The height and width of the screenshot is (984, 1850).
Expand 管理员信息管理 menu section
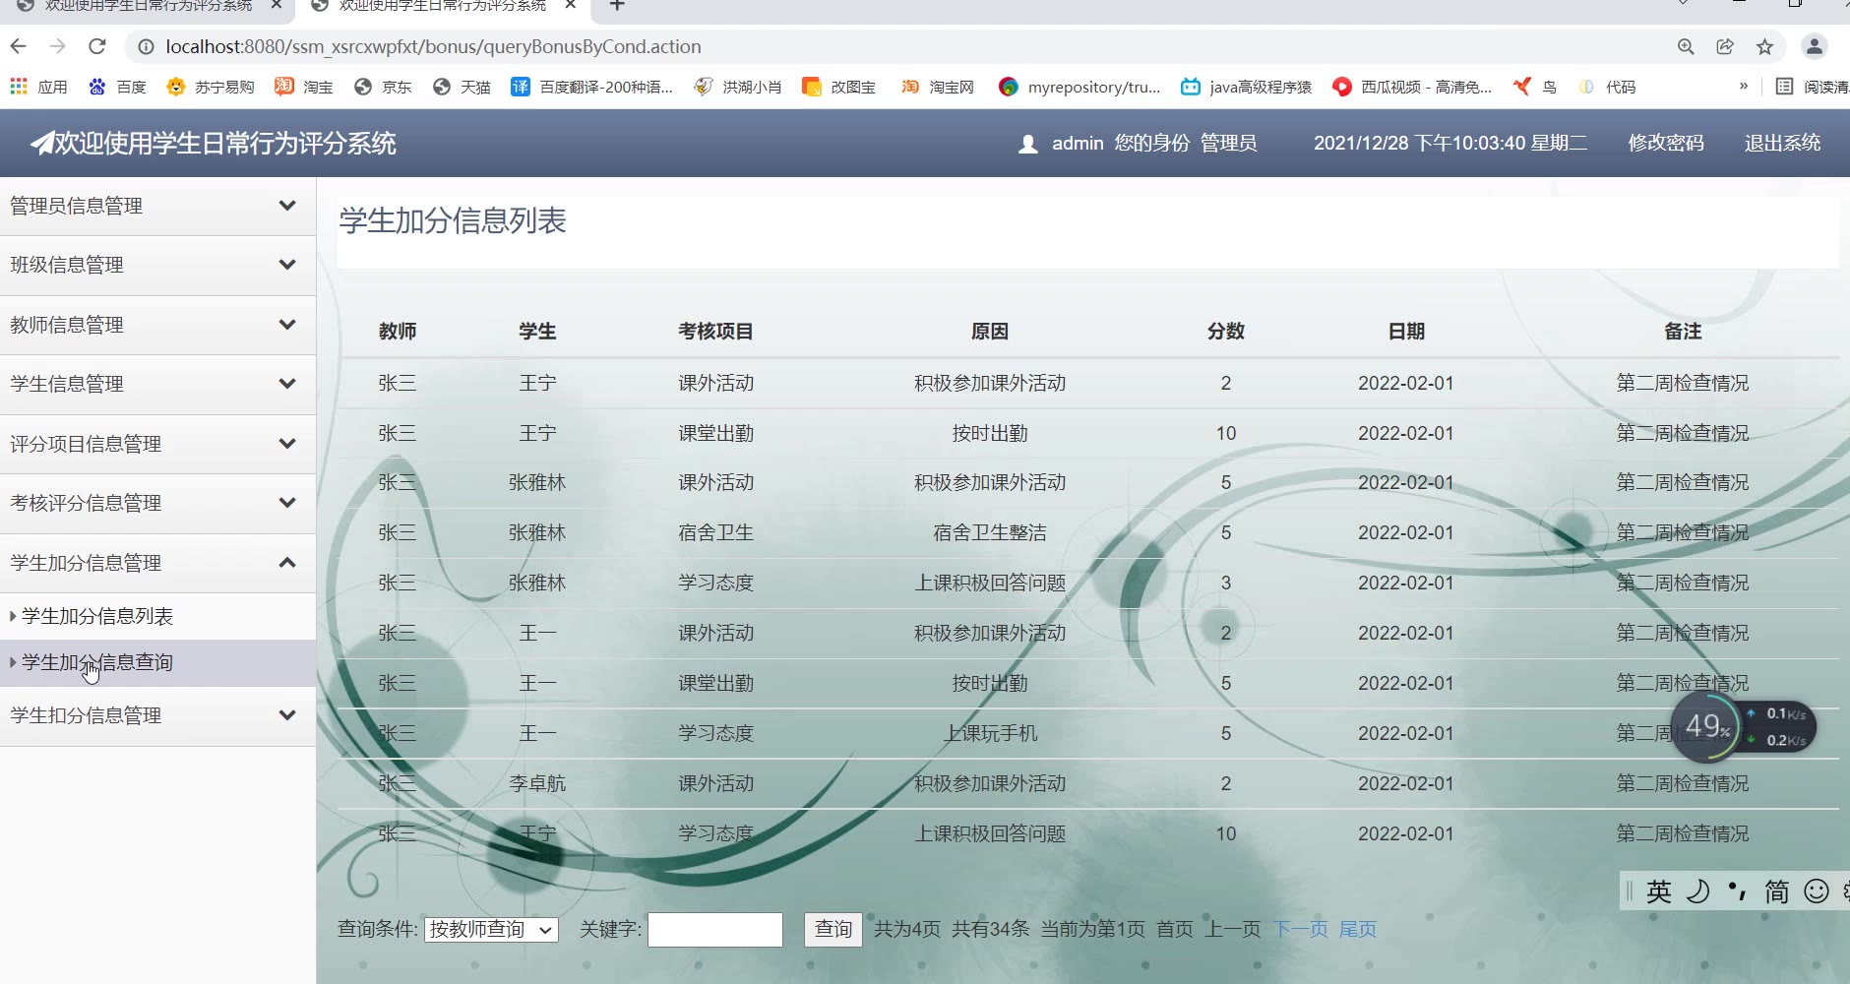(x=157, y=206)
